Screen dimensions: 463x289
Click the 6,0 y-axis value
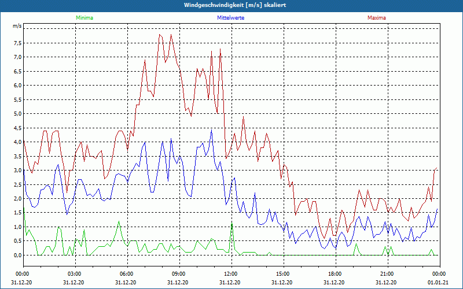point(18,86)
